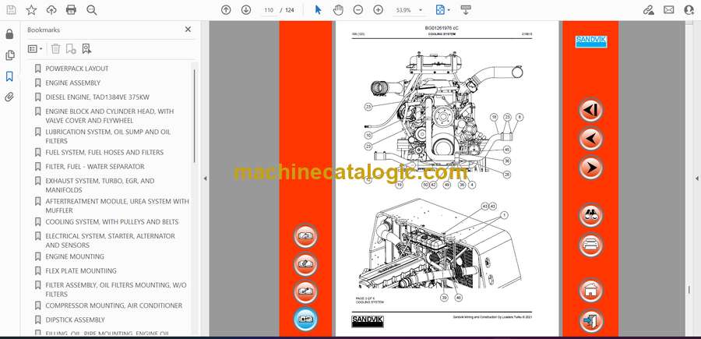
Task: Click the next-page orange arrow button
Action: tap(590, 168)
